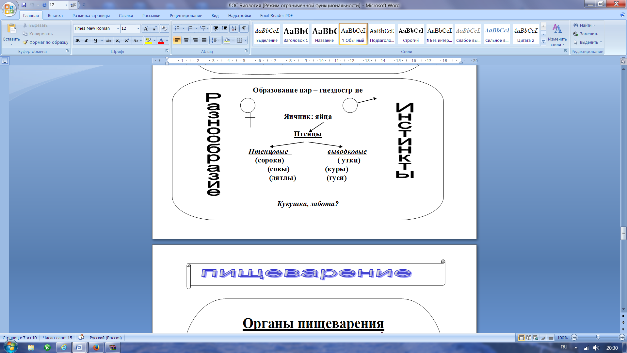The image size is (627, 353).
Task: Click the Bullets list icon
Action: pos(177,28)
